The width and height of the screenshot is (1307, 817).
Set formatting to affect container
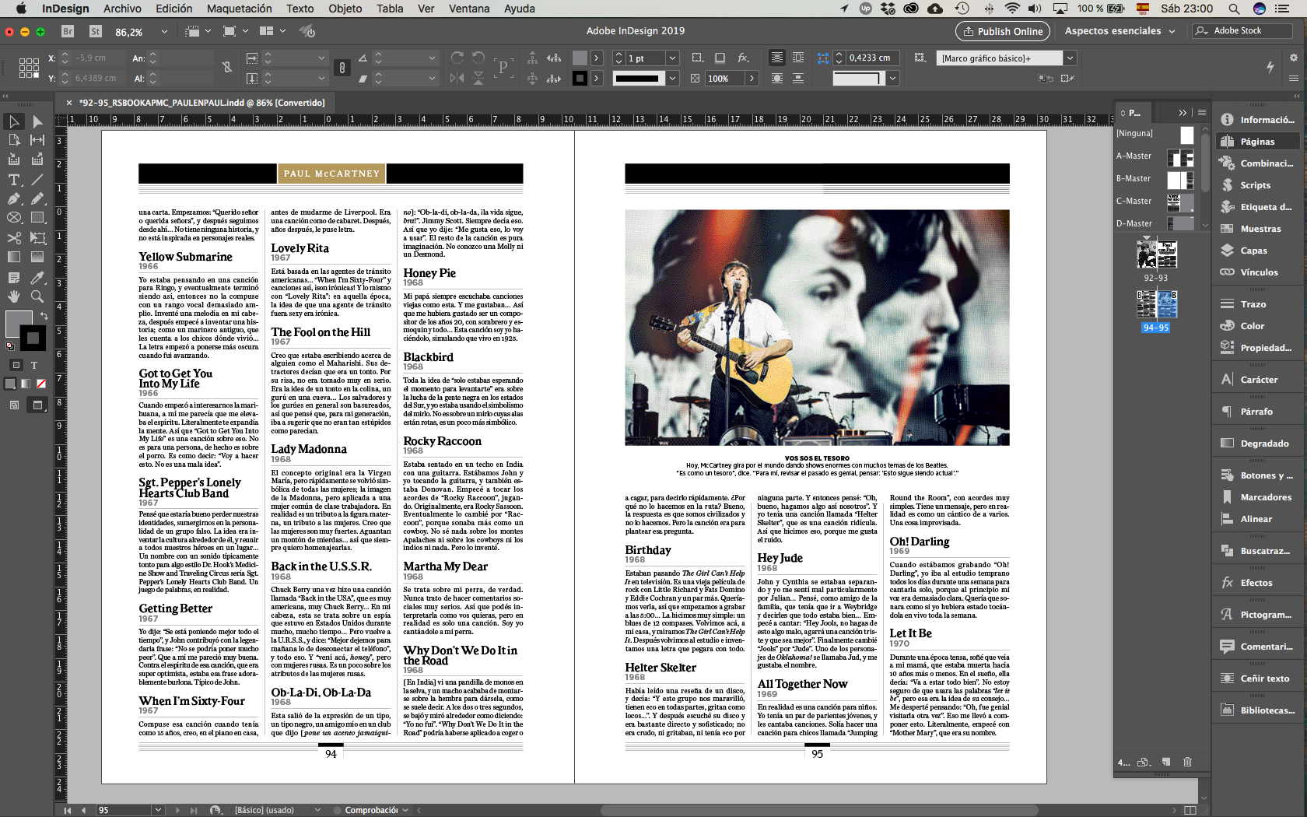pos(16,365)
